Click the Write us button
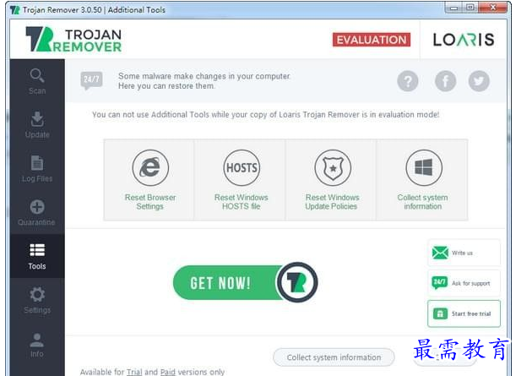Viewport: 516px width, 376px height. pyautogui.click(x=464, y=253)
